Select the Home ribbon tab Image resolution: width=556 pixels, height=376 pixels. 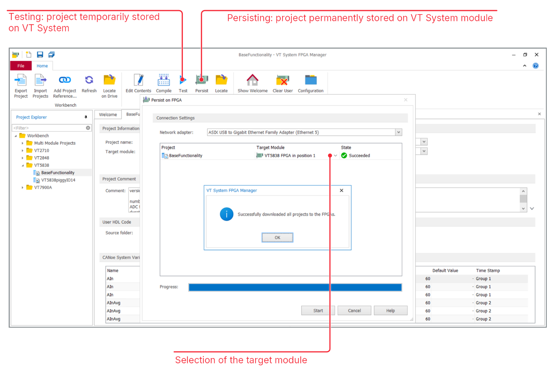[x=42, y=66]
